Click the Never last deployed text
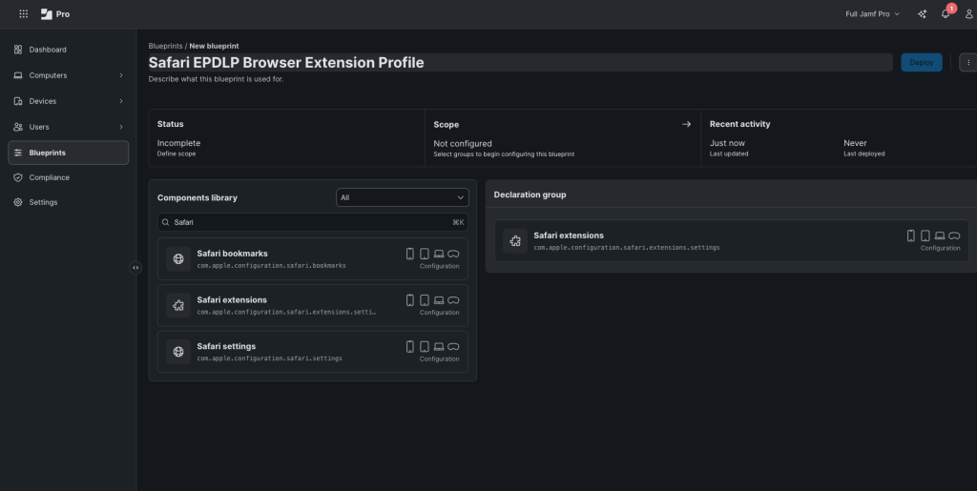Image resolution: width=977 pixels, height=491 pixels. point(855,143)
